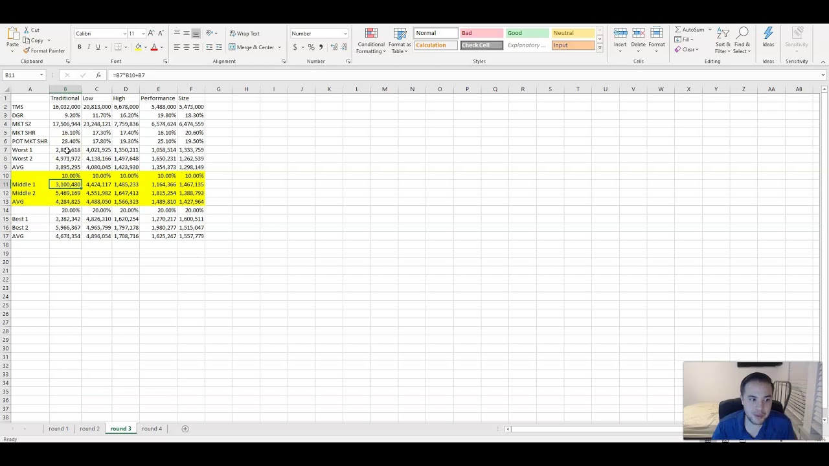Apply the yellow fill color

click(138, 47)
